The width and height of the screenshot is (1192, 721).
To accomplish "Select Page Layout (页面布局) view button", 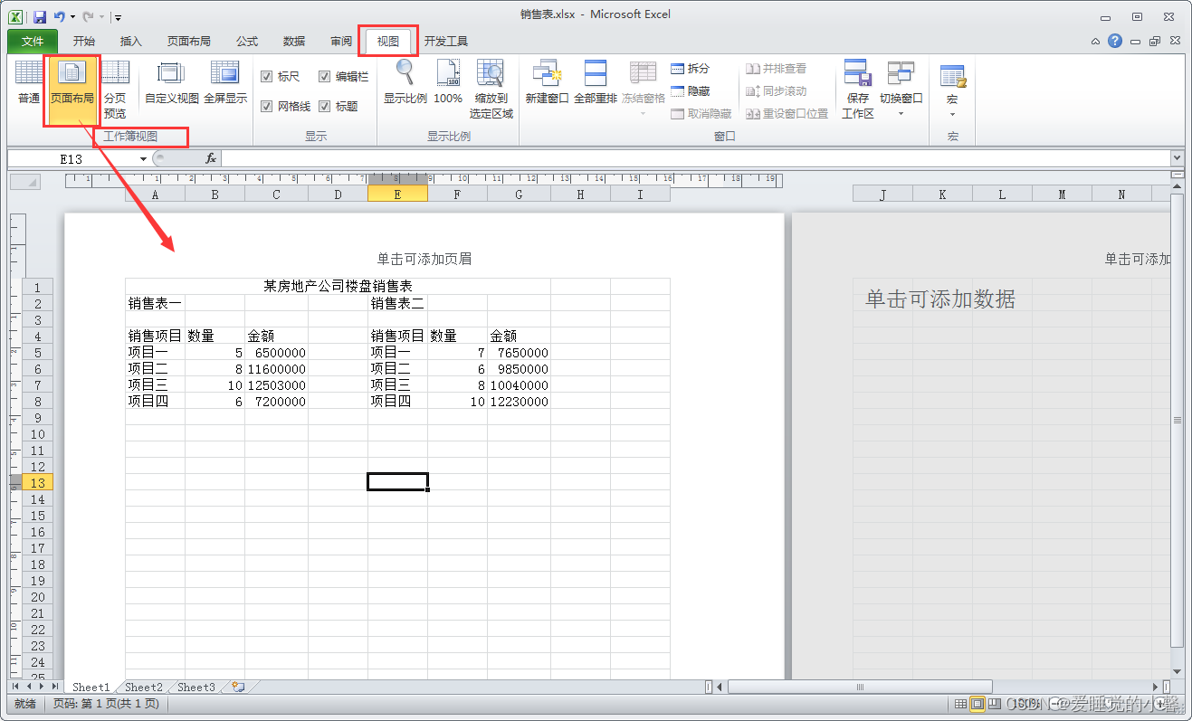I will point(72,81).
